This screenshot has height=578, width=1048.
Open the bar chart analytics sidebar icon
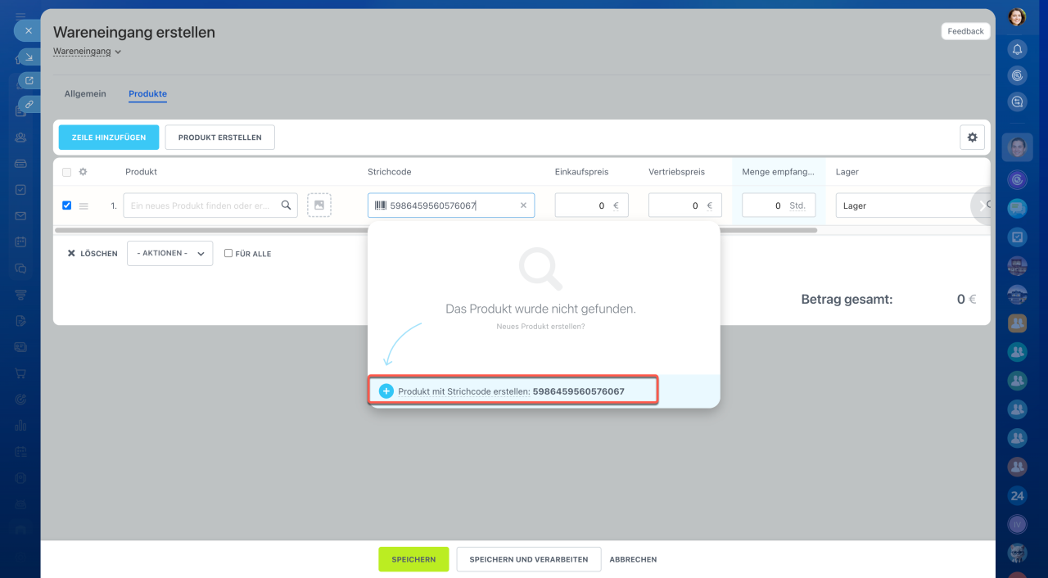click(20, 425)
